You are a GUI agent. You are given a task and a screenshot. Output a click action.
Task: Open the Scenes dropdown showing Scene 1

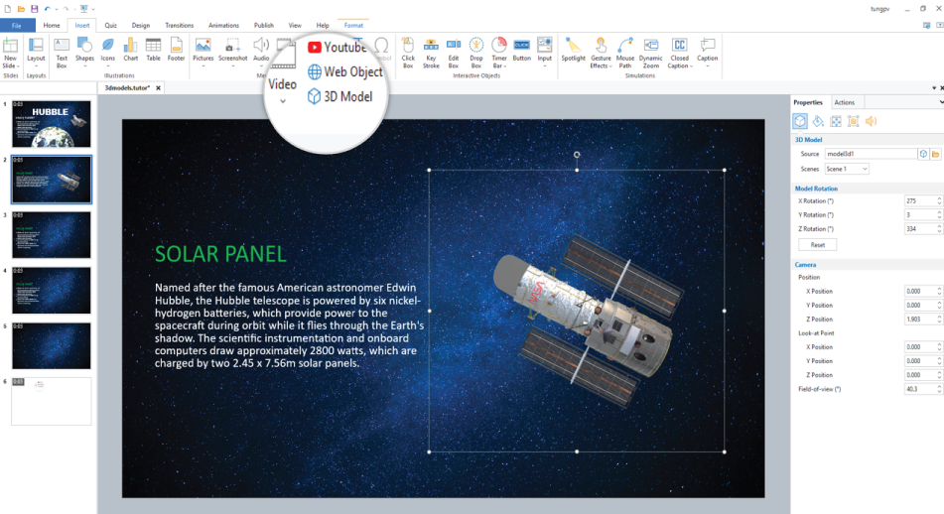(x=847, y=169)
